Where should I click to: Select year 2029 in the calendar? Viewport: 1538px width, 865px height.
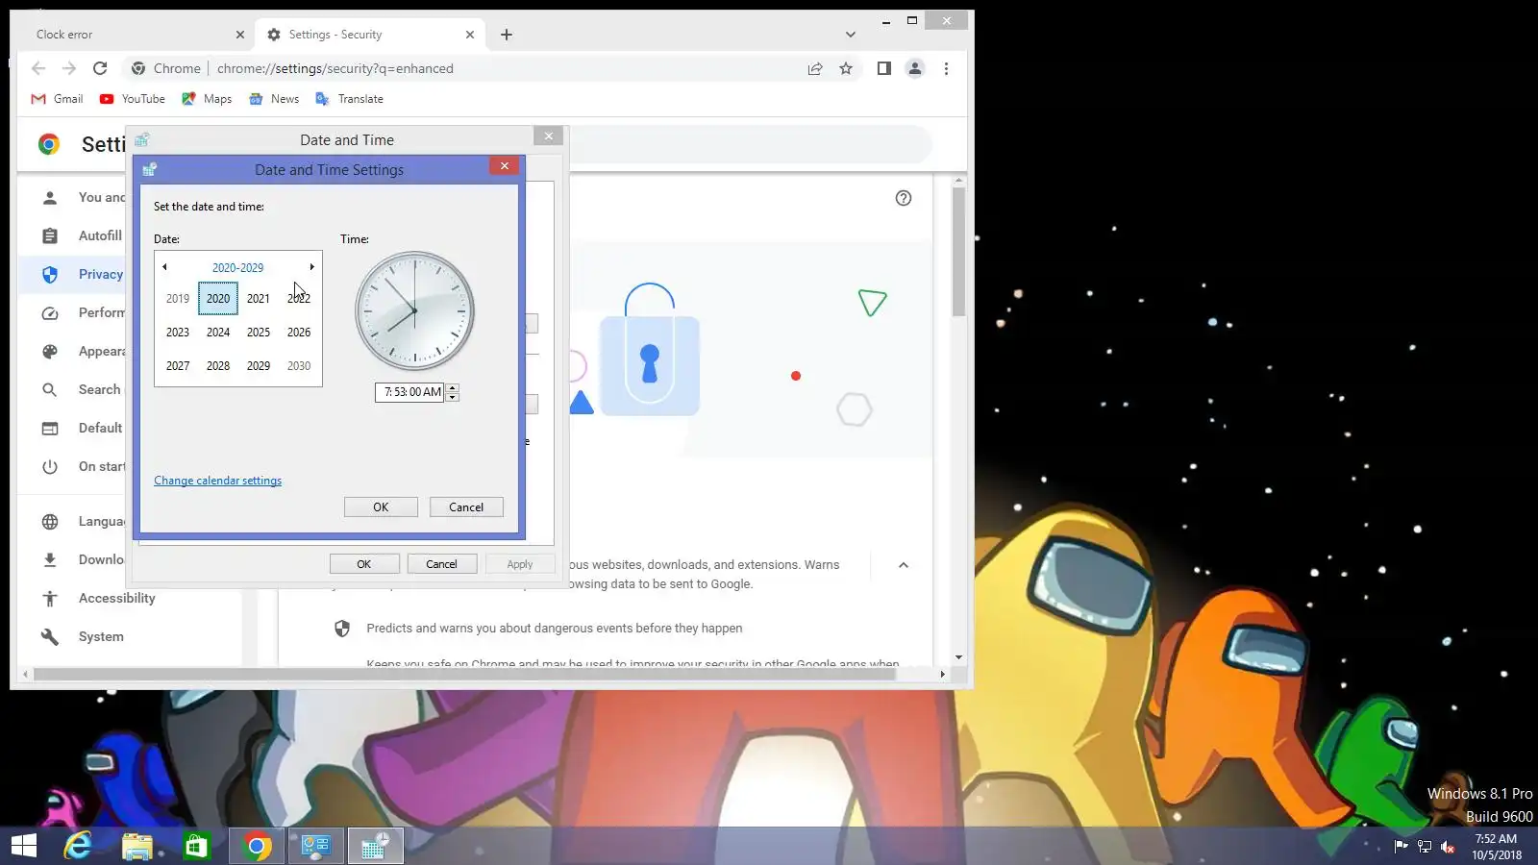click(259, 366)
